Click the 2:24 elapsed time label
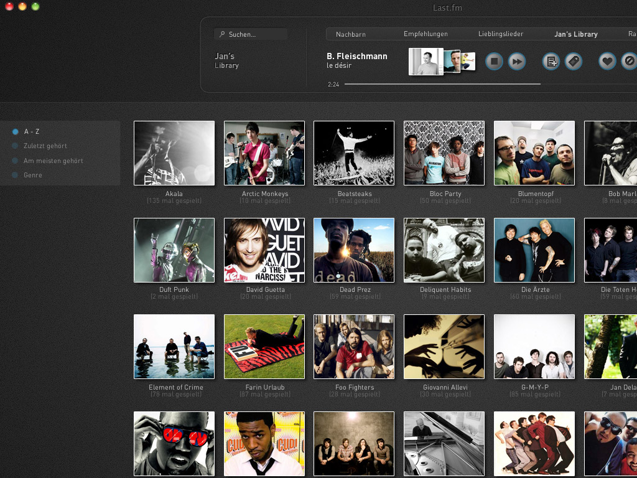The height and width of the screenshot is (478, 637). click(333, 85)
